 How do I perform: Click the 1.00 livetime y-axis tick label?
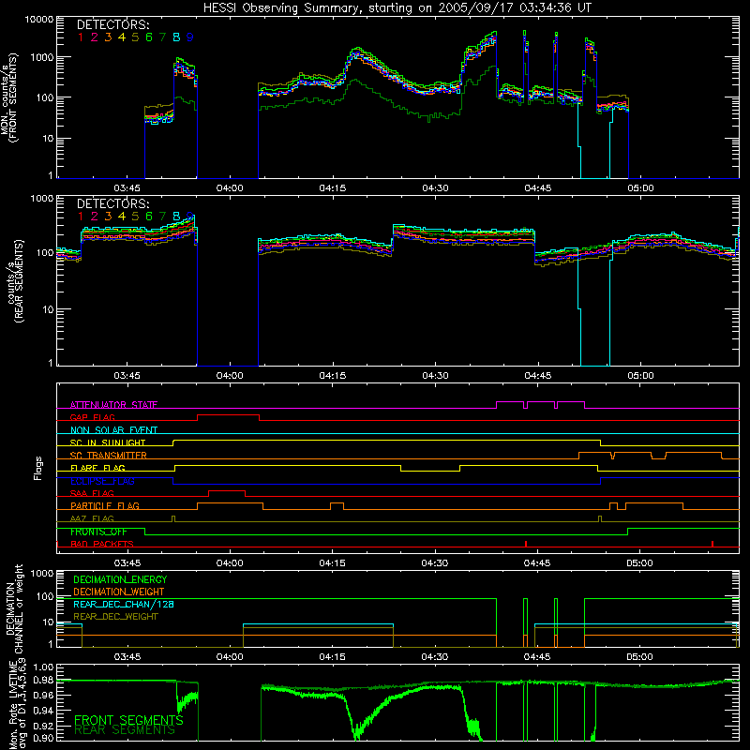point(44,667)
